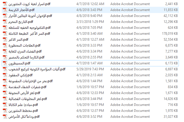Screen dimensions: 184x122
Task: Click PDF icon of السر الاكبر.pdf
Action: (5, 40)
